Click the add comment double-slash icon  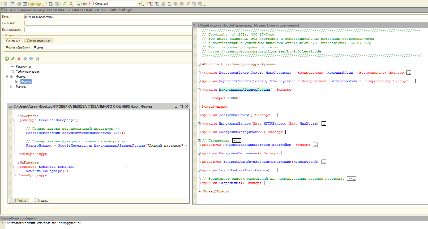(x=65, y=4)
